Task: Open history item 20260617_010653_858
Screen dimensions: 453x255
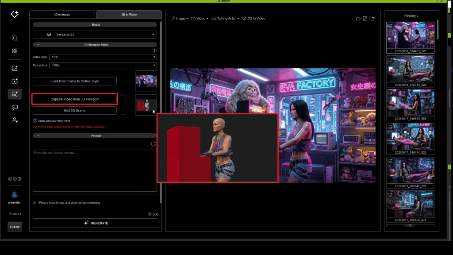Action: click(x=410, y=105)
